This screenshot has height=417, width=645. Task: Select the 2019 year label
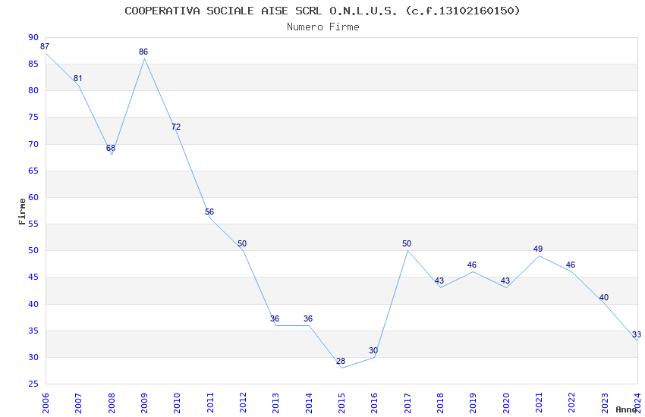click(474, 403)
